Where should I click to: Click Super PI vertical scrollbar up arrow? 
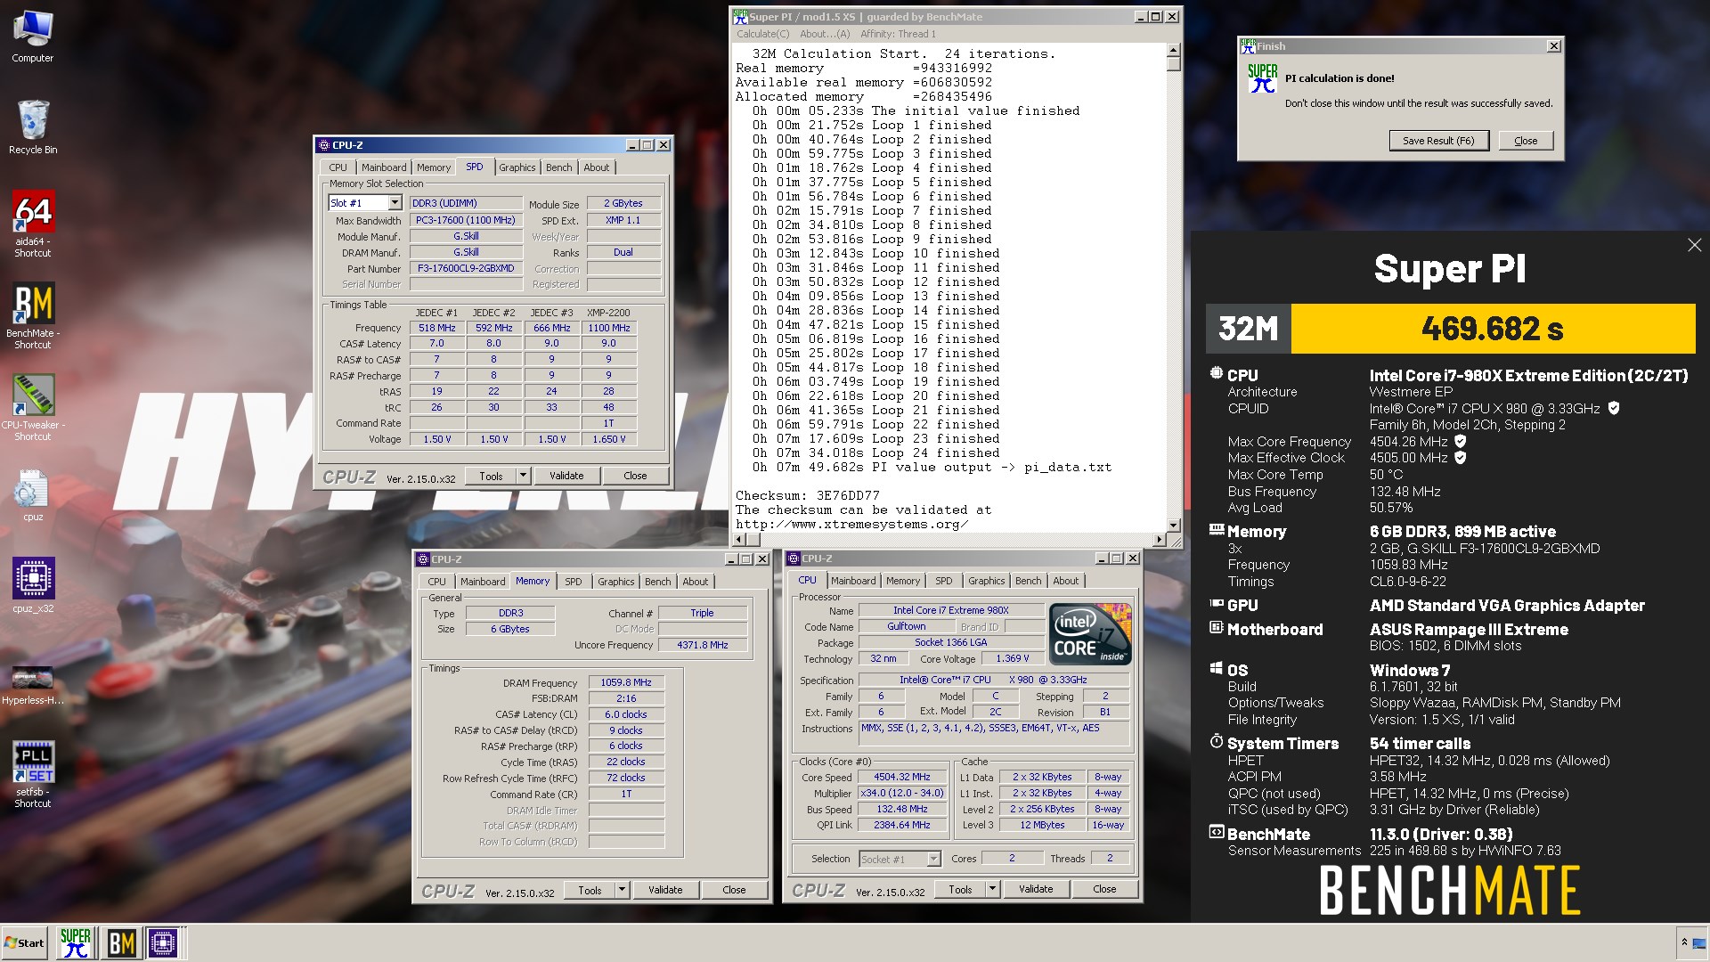click(1173, 50)
